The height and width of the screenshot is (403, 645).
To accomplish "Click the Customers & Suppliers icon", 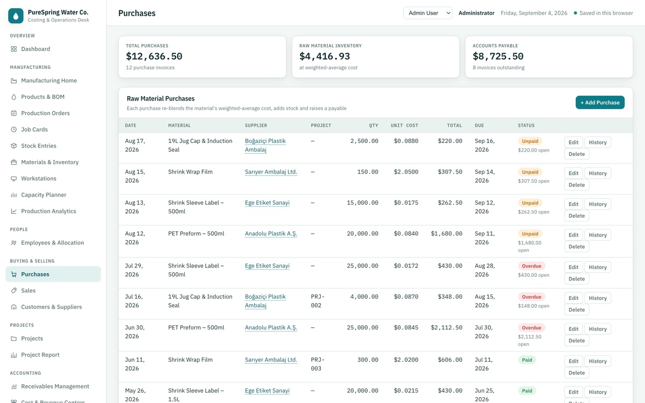I will (x=14, y=307).
